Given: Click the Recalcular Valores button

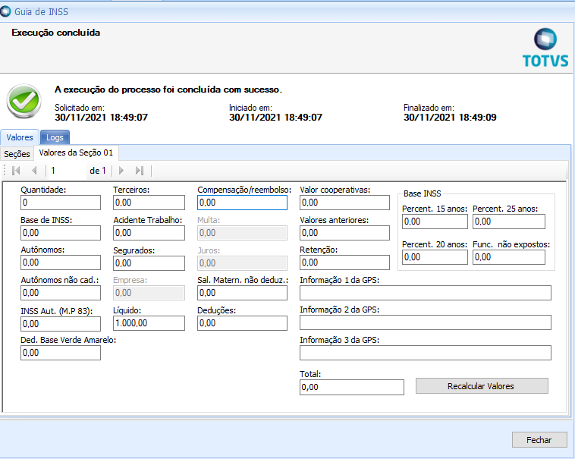Looking at the screenshot, I should 482,386.
